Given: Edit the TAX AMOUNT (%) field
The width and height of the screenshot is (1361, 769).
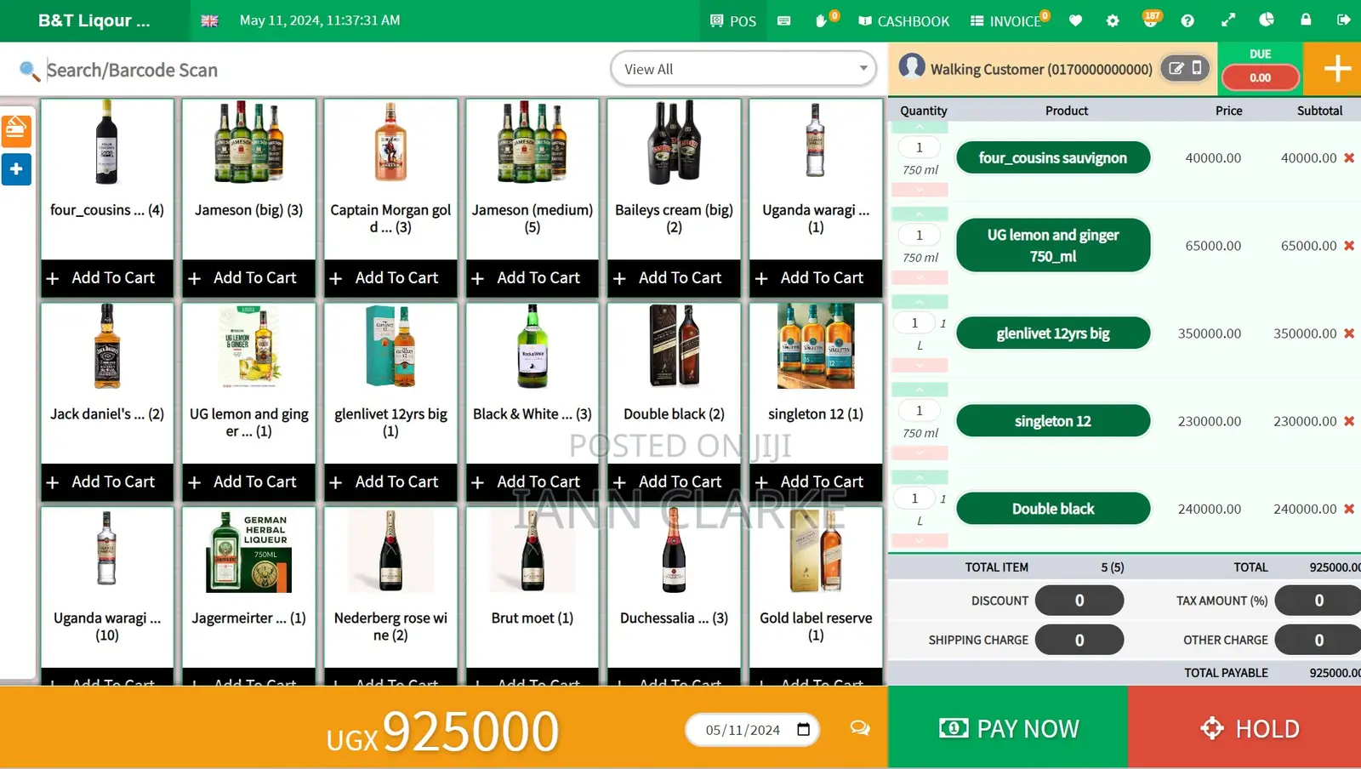Looking at the screenshot, I should pos(1318,601).
